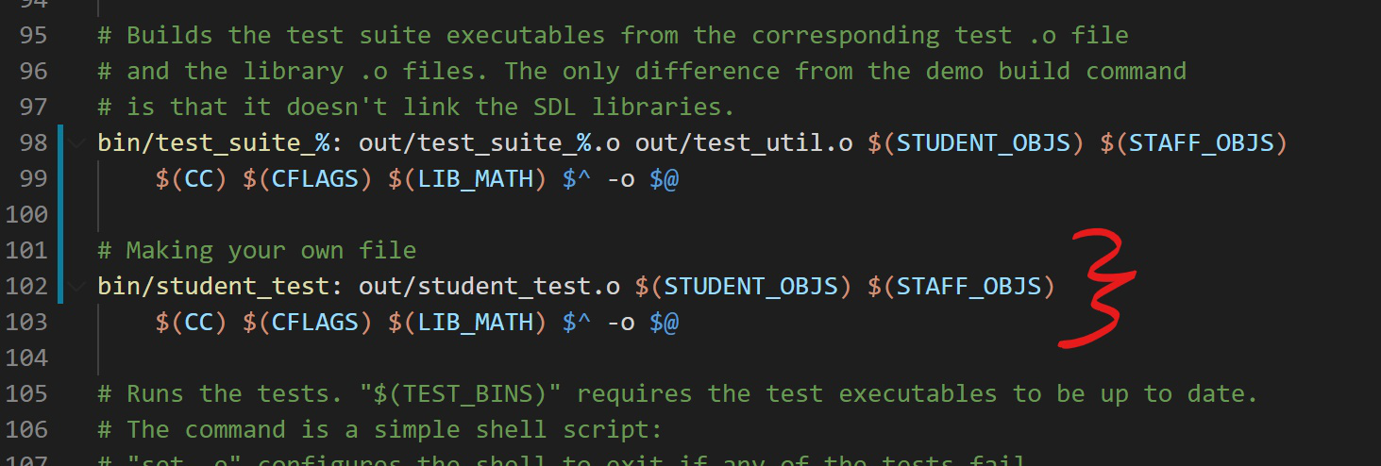This screenshot has width=1381, height=466.
Task: Click 'out/test_util.o' on line 98
Action: (x=744, y=143)
